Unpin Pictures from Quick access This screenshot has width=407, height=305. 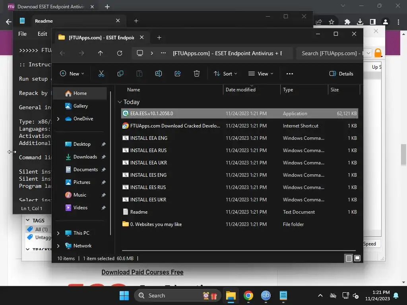[x=104, y=182]
